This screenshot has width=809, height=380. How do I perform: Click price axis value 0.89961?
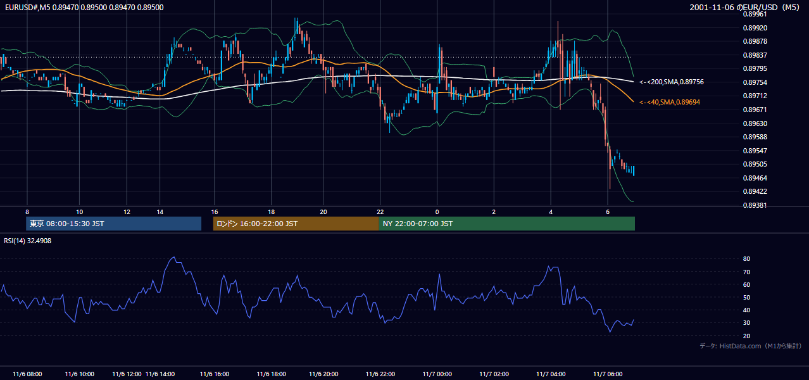click(755, 14)
